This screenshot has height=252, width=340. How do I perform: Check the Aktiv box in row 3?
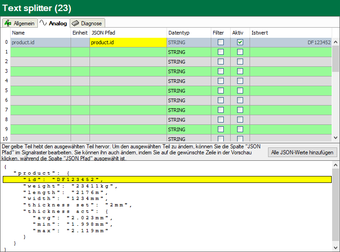pyautogui.click(x=240, y=71)
